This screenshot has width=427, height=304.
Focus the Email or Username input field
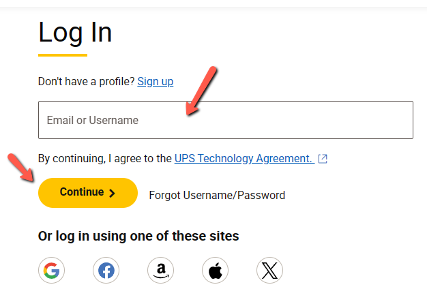[x=226, y=120]
